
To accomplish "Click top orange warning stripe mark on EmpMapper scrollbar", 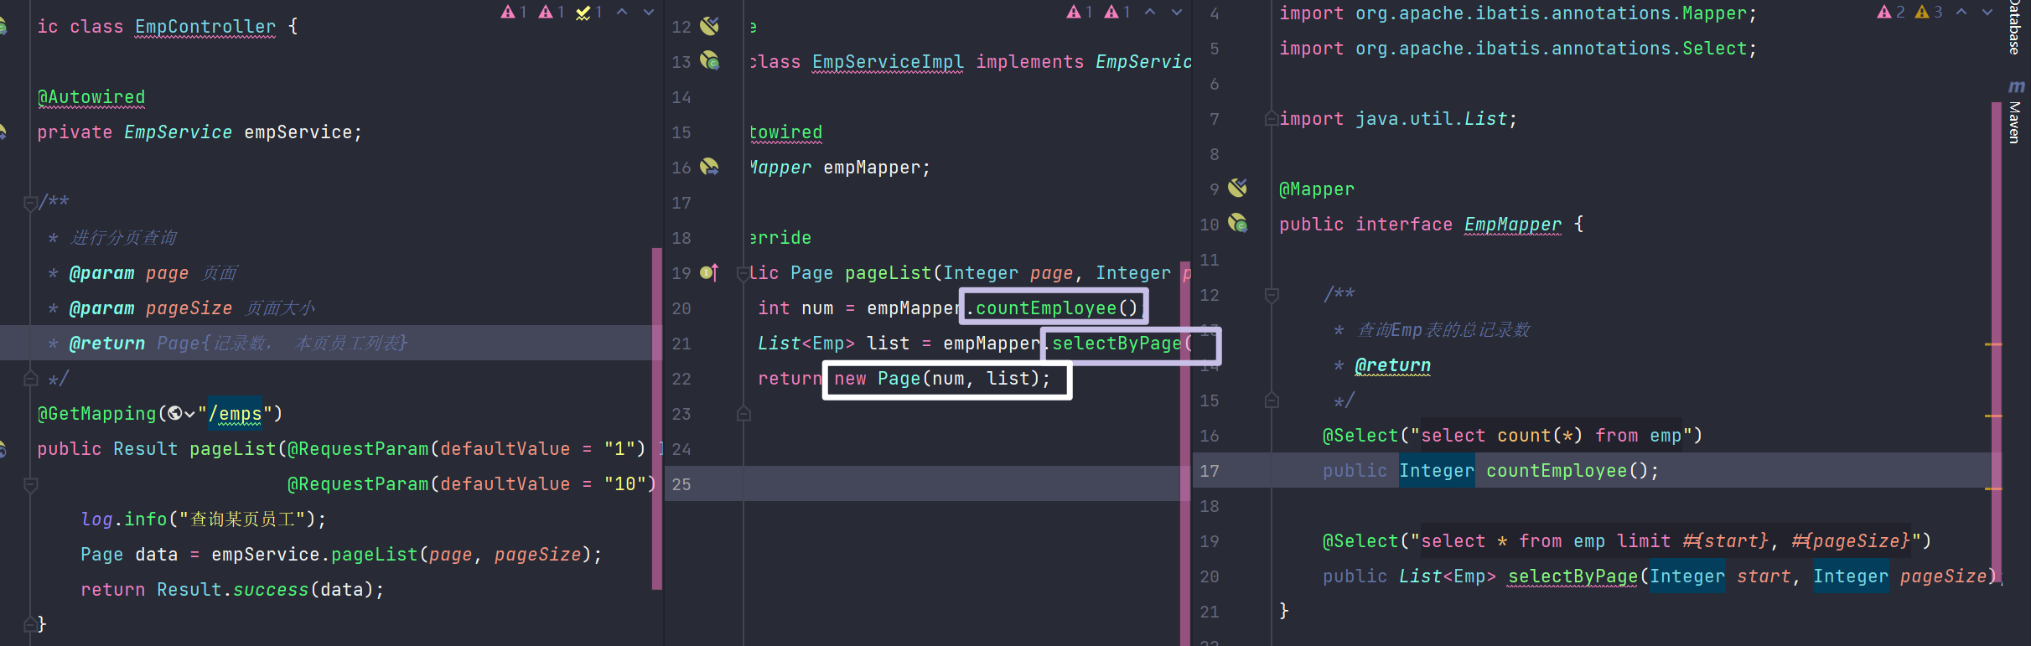I will coord(1993,344).
